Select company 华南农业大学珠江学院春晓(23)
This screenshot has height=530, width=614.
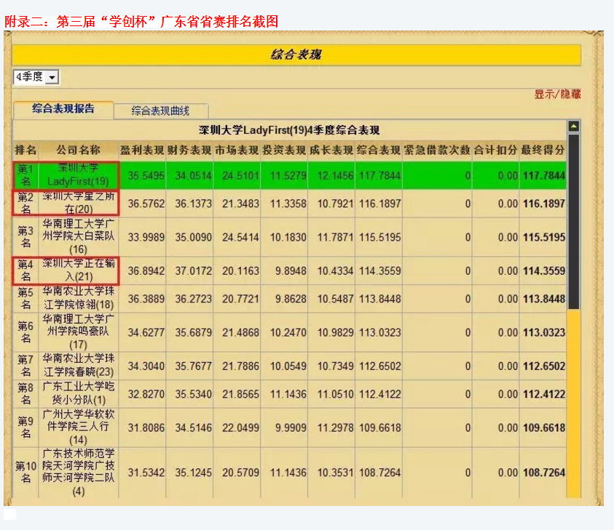coord(79,366)
